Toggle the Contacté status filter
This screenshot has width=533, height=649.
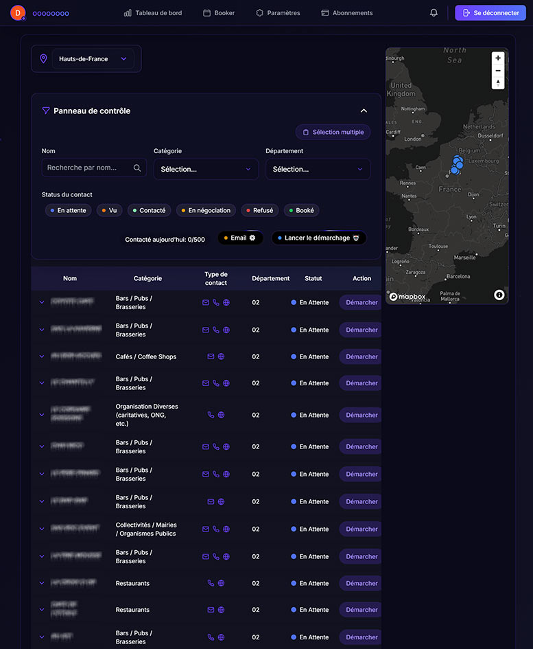click(x=149, y=210)
